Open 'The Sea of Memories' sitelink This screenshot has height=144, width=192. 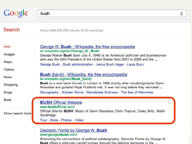click(x=137, y=92)
